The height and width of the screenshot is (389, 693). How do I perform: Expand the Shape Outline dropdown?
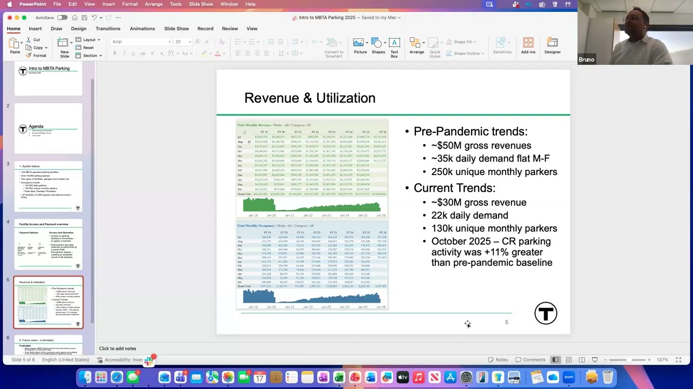tap(483, 53)
